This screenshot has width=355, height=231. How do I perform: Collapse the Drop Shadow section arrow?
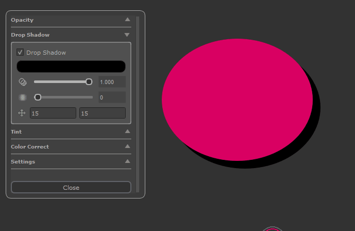click(127, 35)
